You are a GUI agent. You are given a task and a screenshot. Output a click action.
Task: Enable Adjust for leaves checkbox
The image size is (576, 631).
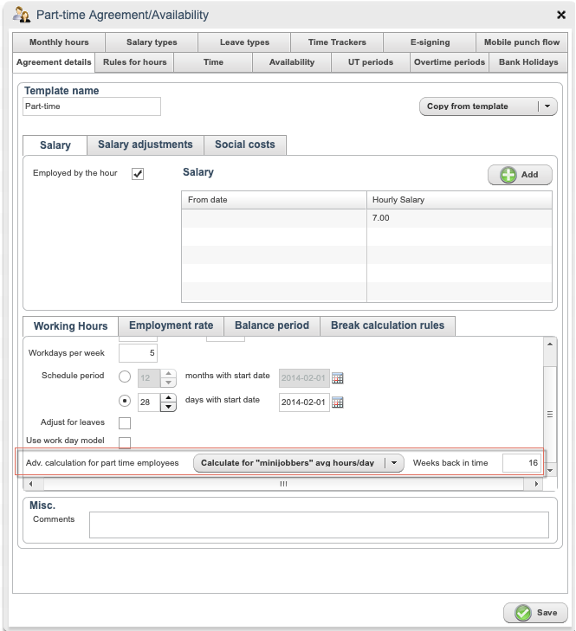tap(125, 423)
